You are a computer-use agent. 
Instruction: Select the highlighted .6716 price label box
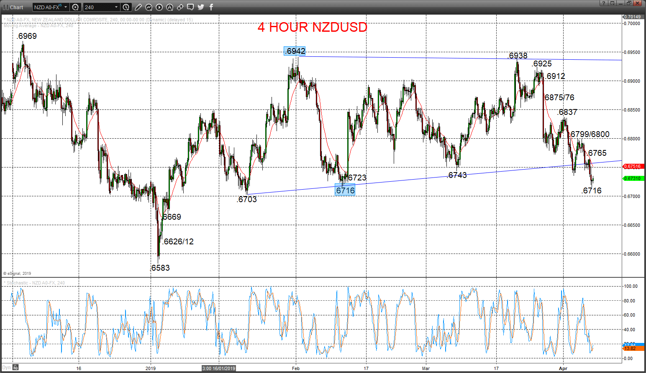[345, 190]
